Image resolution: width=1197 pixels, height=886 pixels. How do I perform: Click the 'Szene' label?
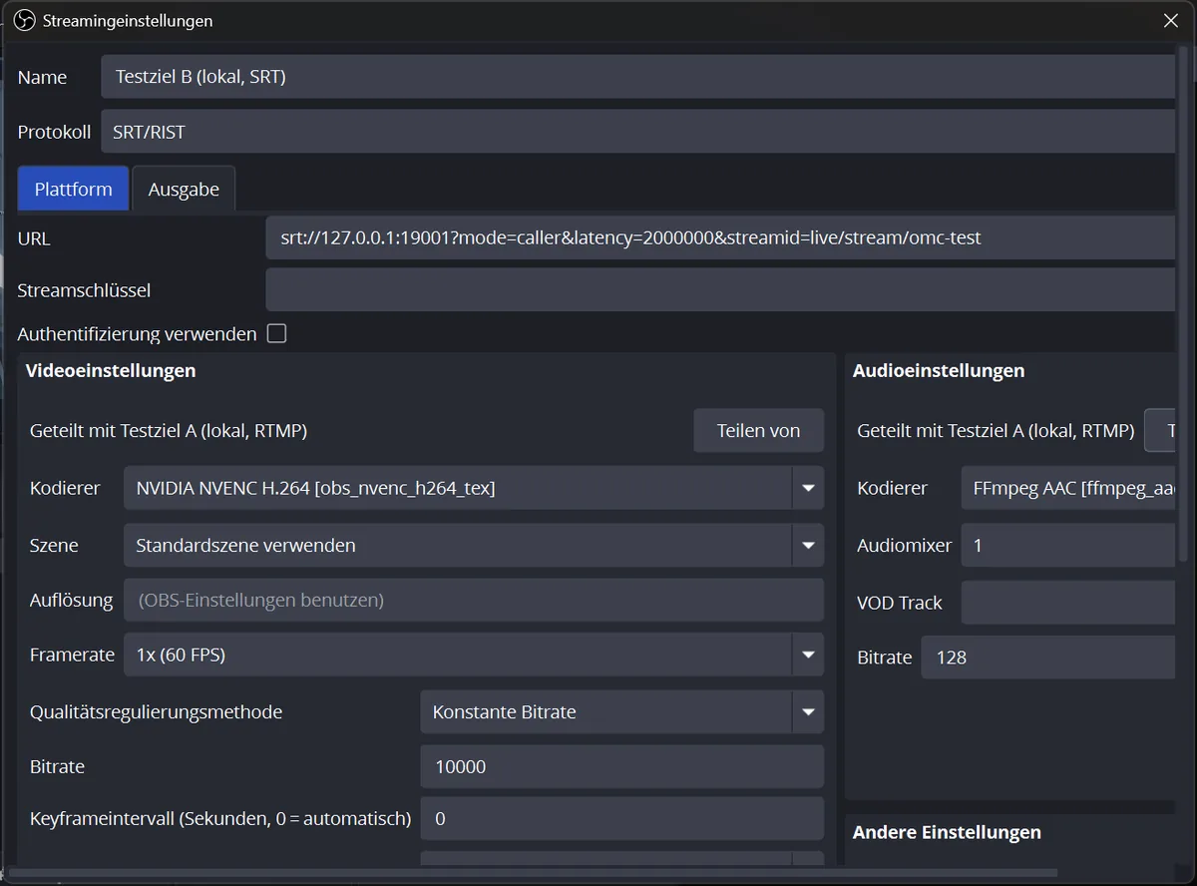(54, 546)
